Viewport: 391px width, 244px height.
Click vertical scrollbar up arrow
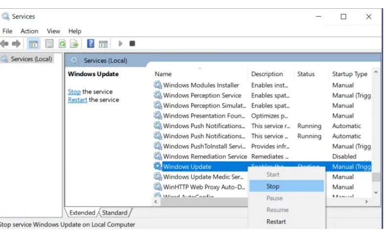(376, 72)
